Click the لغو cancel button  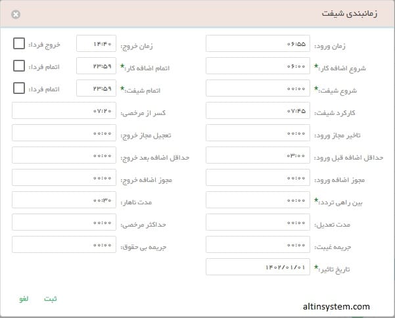24,299
